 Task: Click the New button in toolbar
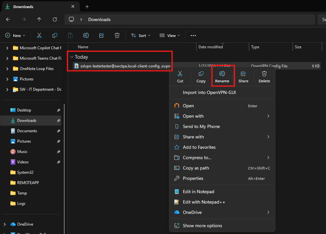pos(15,36)
